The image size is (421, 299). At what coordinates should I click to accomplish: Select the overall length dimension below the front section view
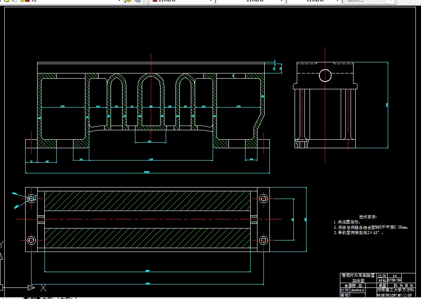click(x=147, y=173)
